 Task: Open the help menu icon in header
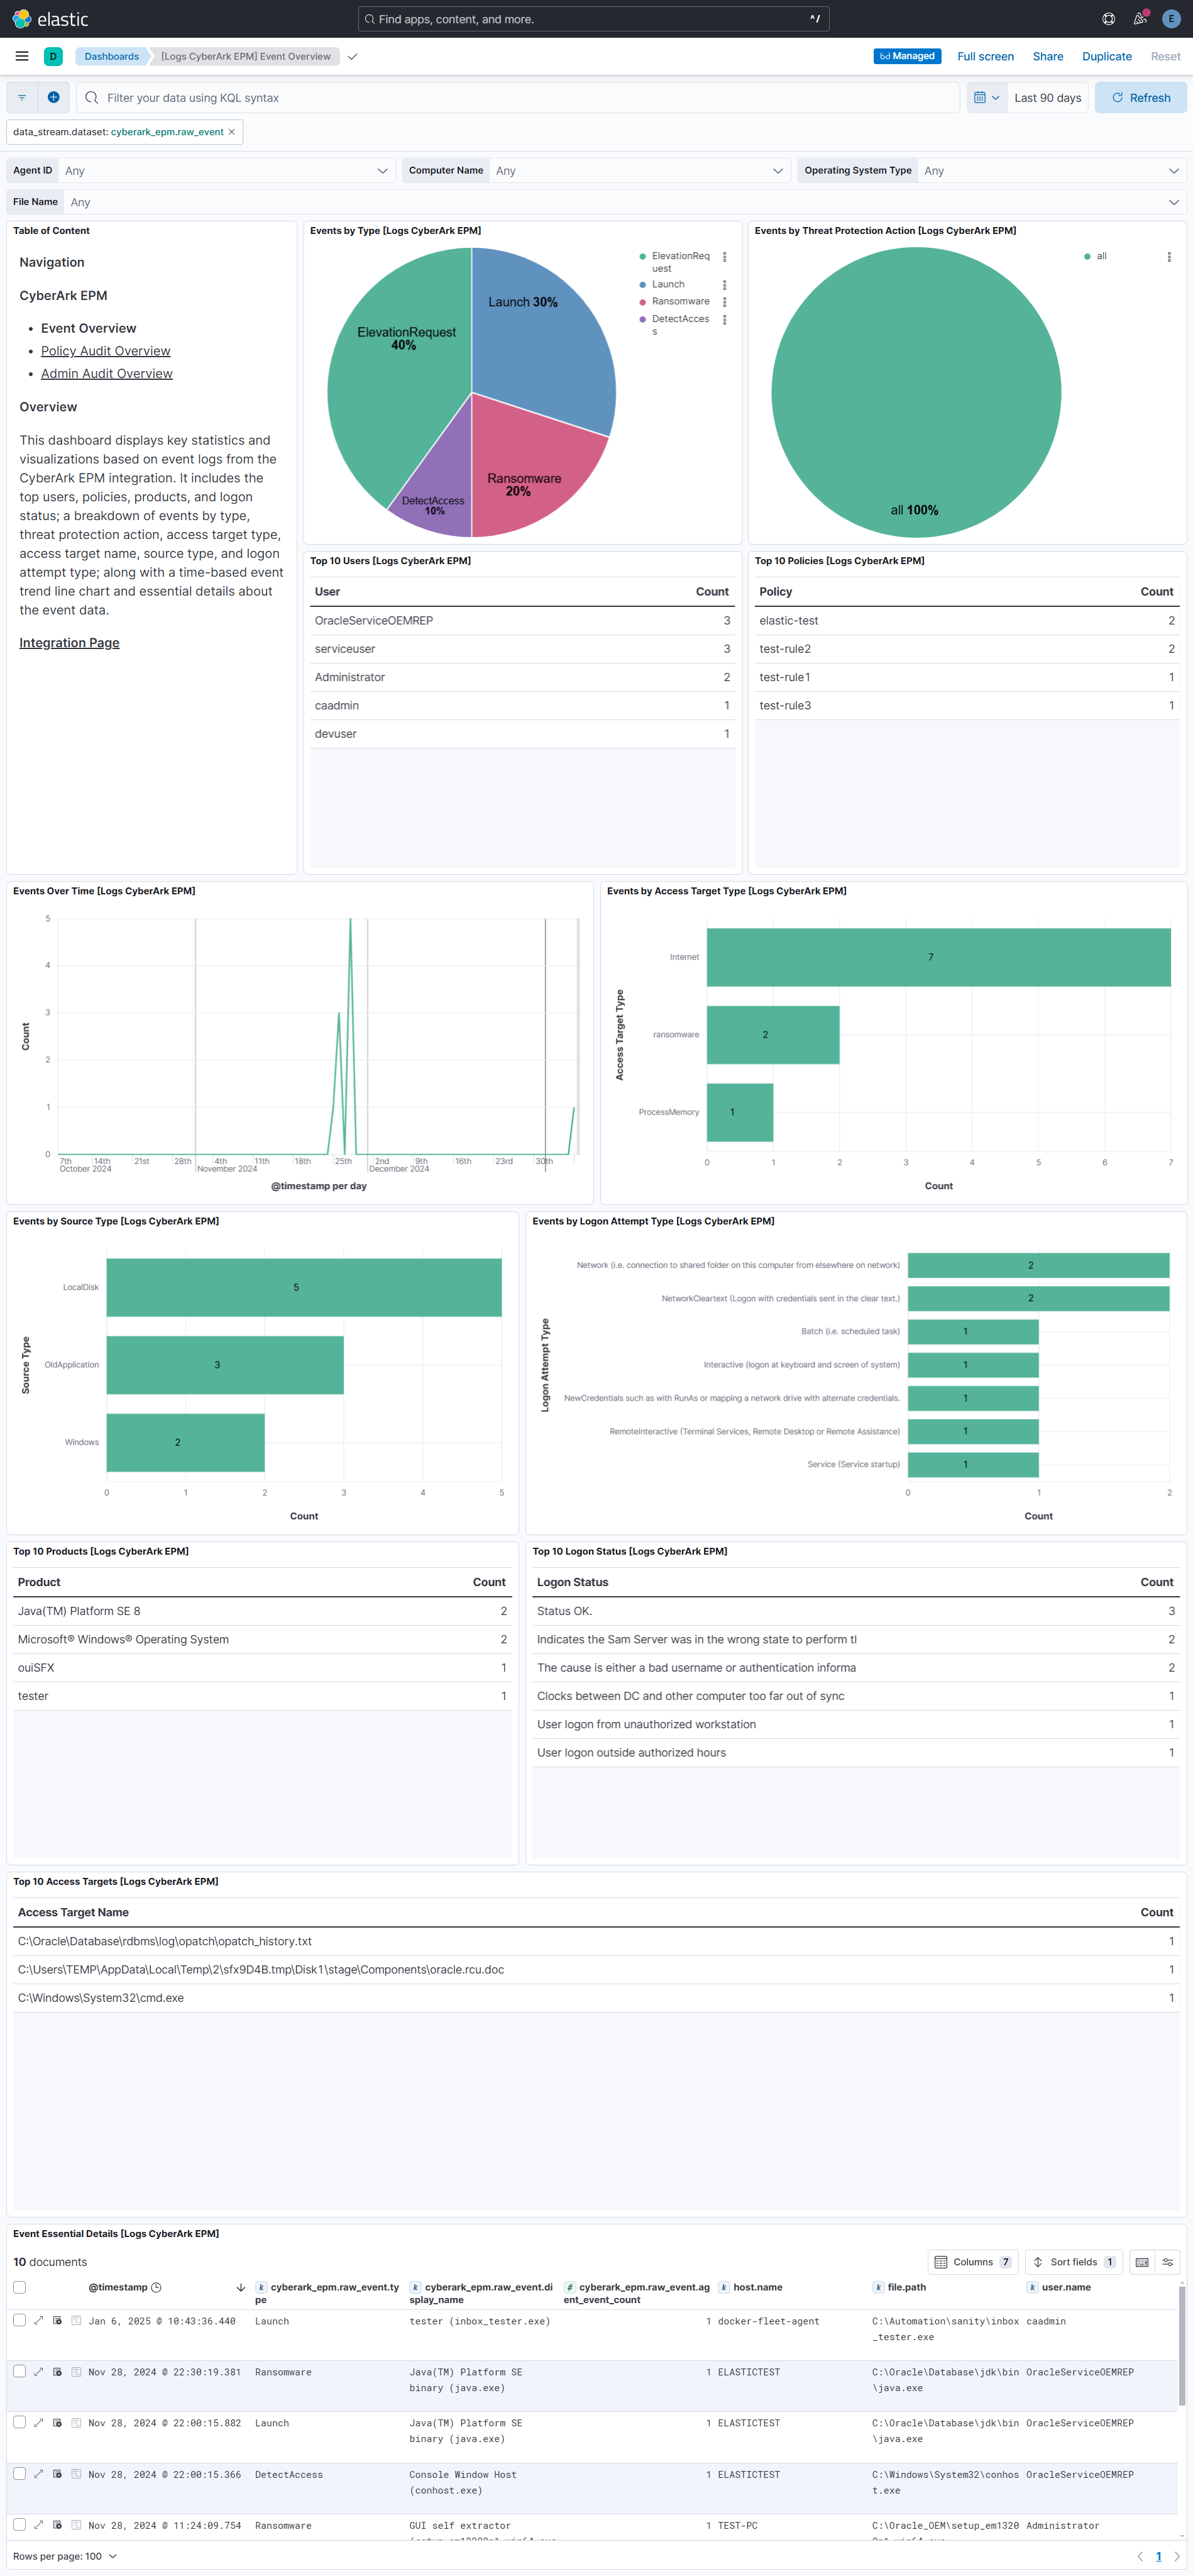(x=1108, y=19)
